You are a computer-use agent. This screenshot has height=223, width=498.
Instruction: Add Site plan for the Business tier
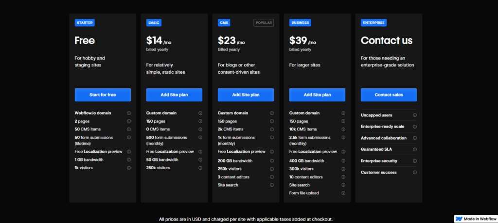point(317,95)
